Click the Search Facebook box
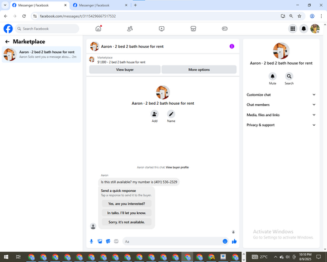The height and width of the screenshot is (262, 327). (x=47, y=29)
